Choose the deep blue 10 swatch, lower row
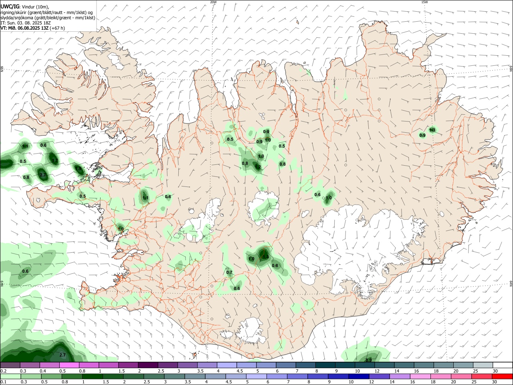Image resolution: width=513 pixels, height=385 pixels. click(x=359, y=376)
